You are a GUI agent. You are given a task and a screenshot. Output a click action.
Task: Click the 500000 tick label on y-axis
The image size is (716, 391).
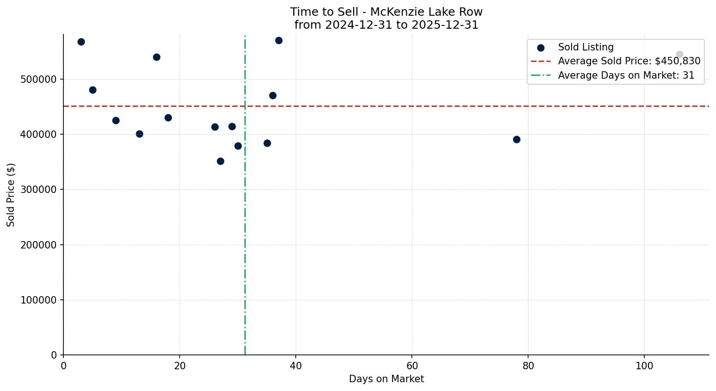pyautogui.click(x=38, y=79)
